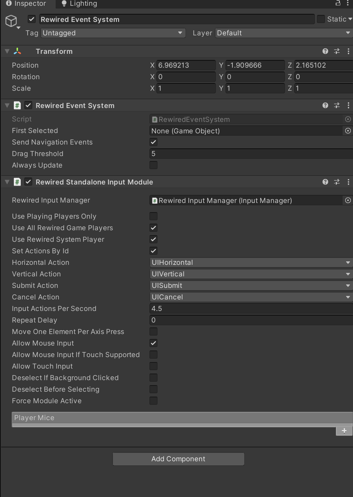Open Rewired Input Manager object picker

pos(348,200)
